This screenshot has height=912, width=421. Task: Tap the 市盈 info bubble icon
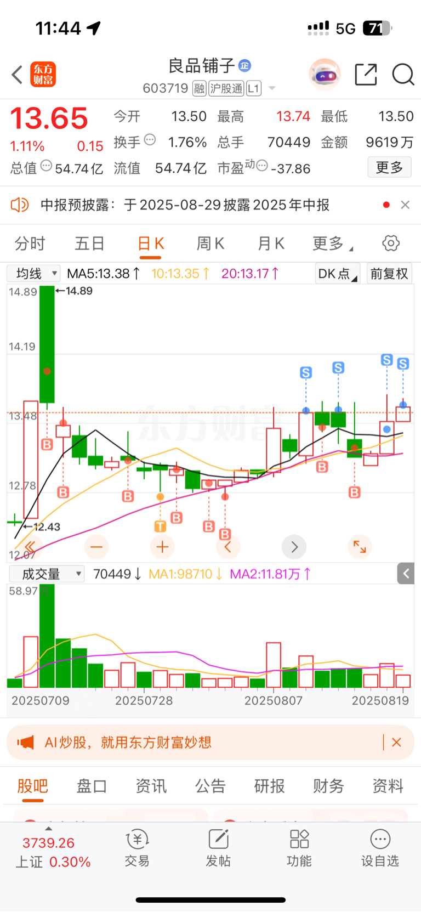click(x=263, y=165)
